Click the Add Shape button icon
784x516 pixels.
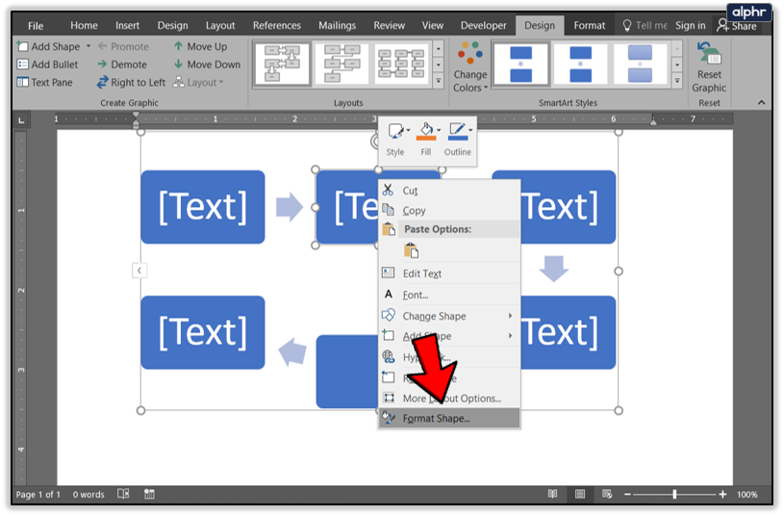(x=22, y=46)
